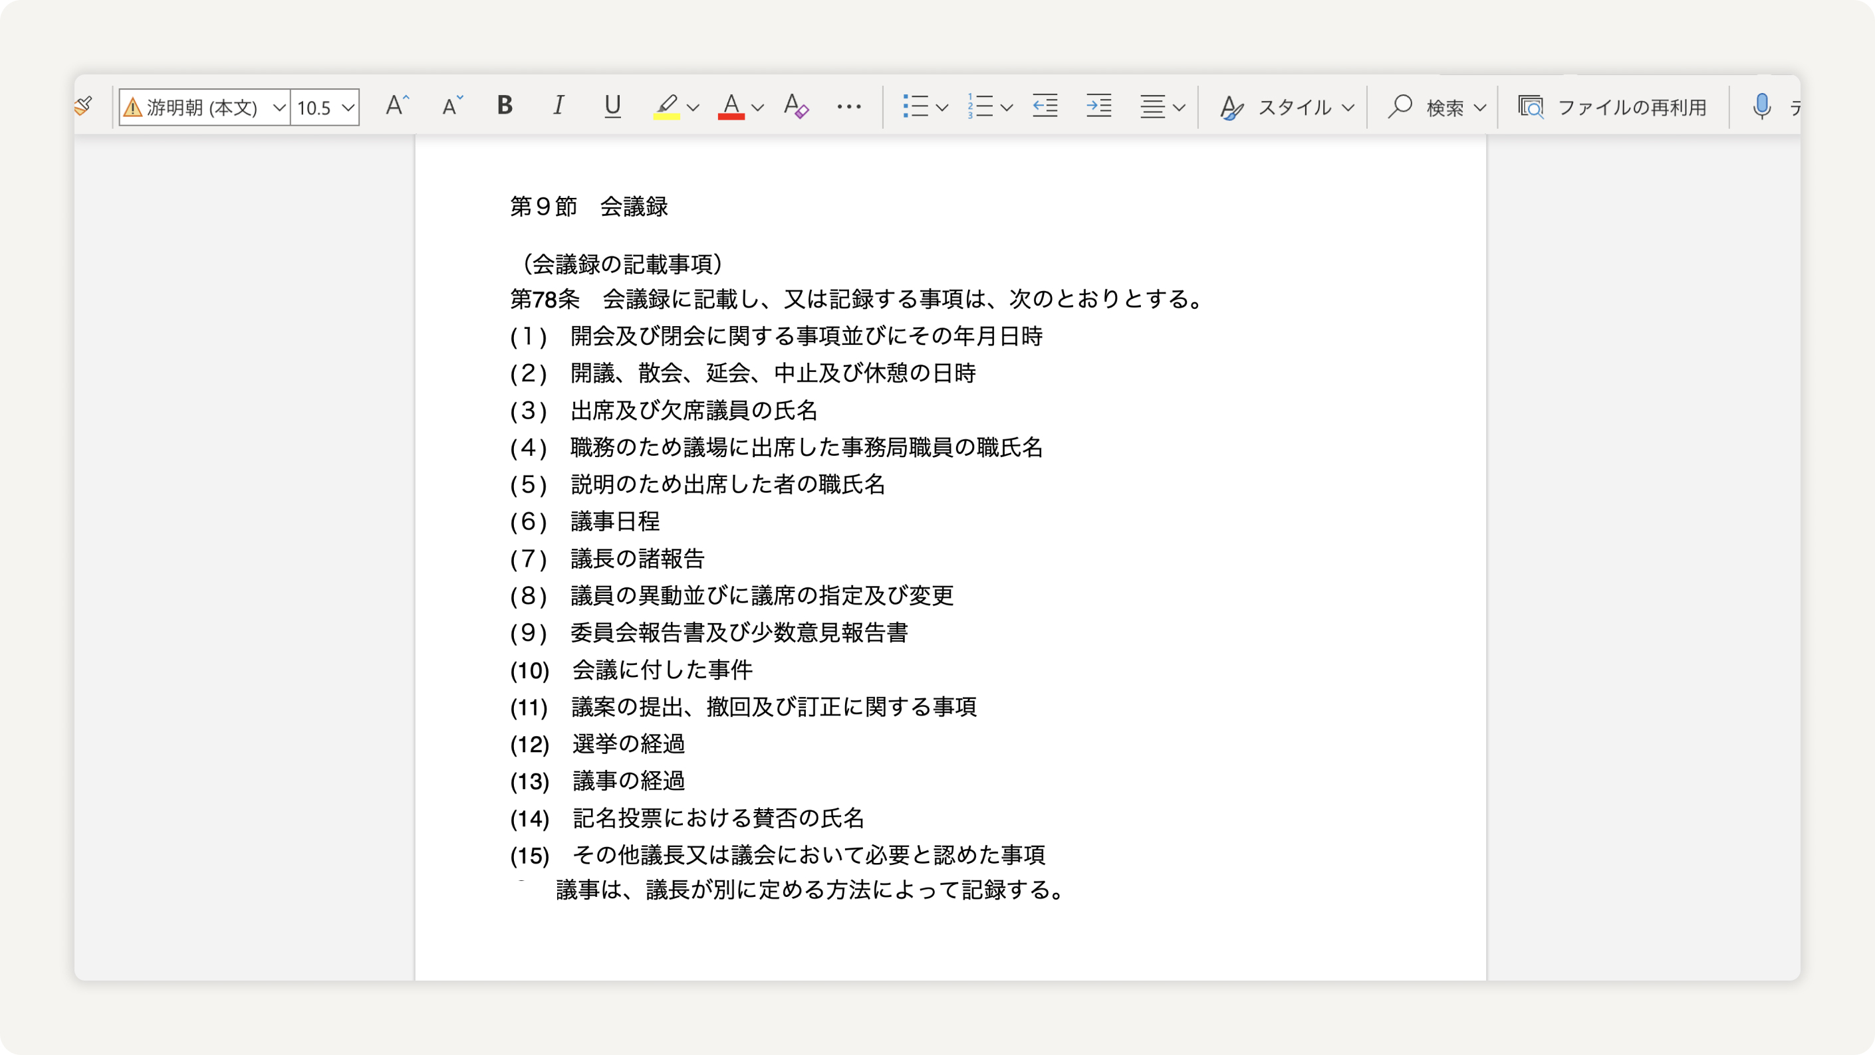Toggle underline formatting
Image resolution: width=1875 pixels, height=1055 pixels.
pos(612,106)
